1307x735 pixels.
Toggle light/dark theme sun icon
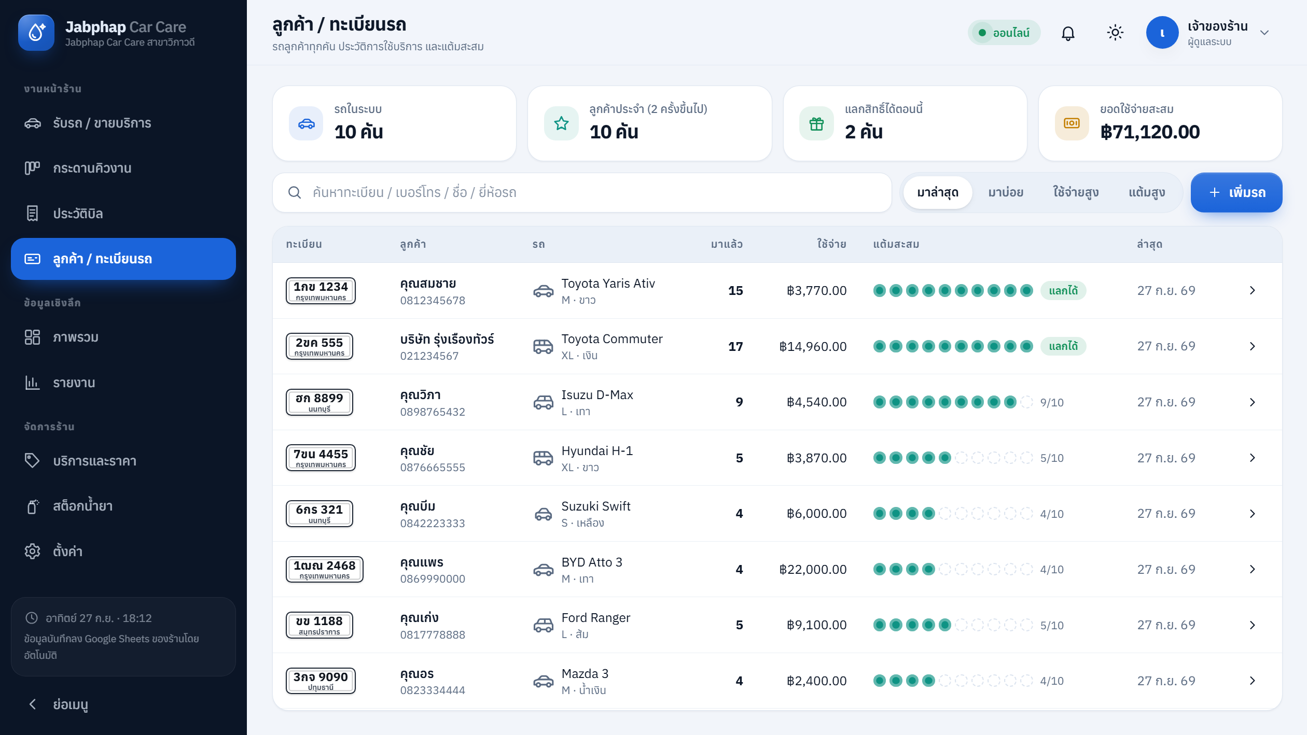1115,33
